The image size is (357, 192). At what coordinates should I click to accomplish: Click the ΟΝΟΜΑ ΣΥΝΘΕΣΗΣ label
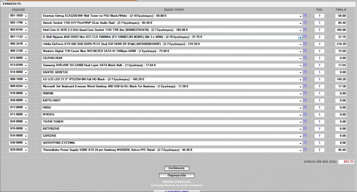tap(177, 181)
